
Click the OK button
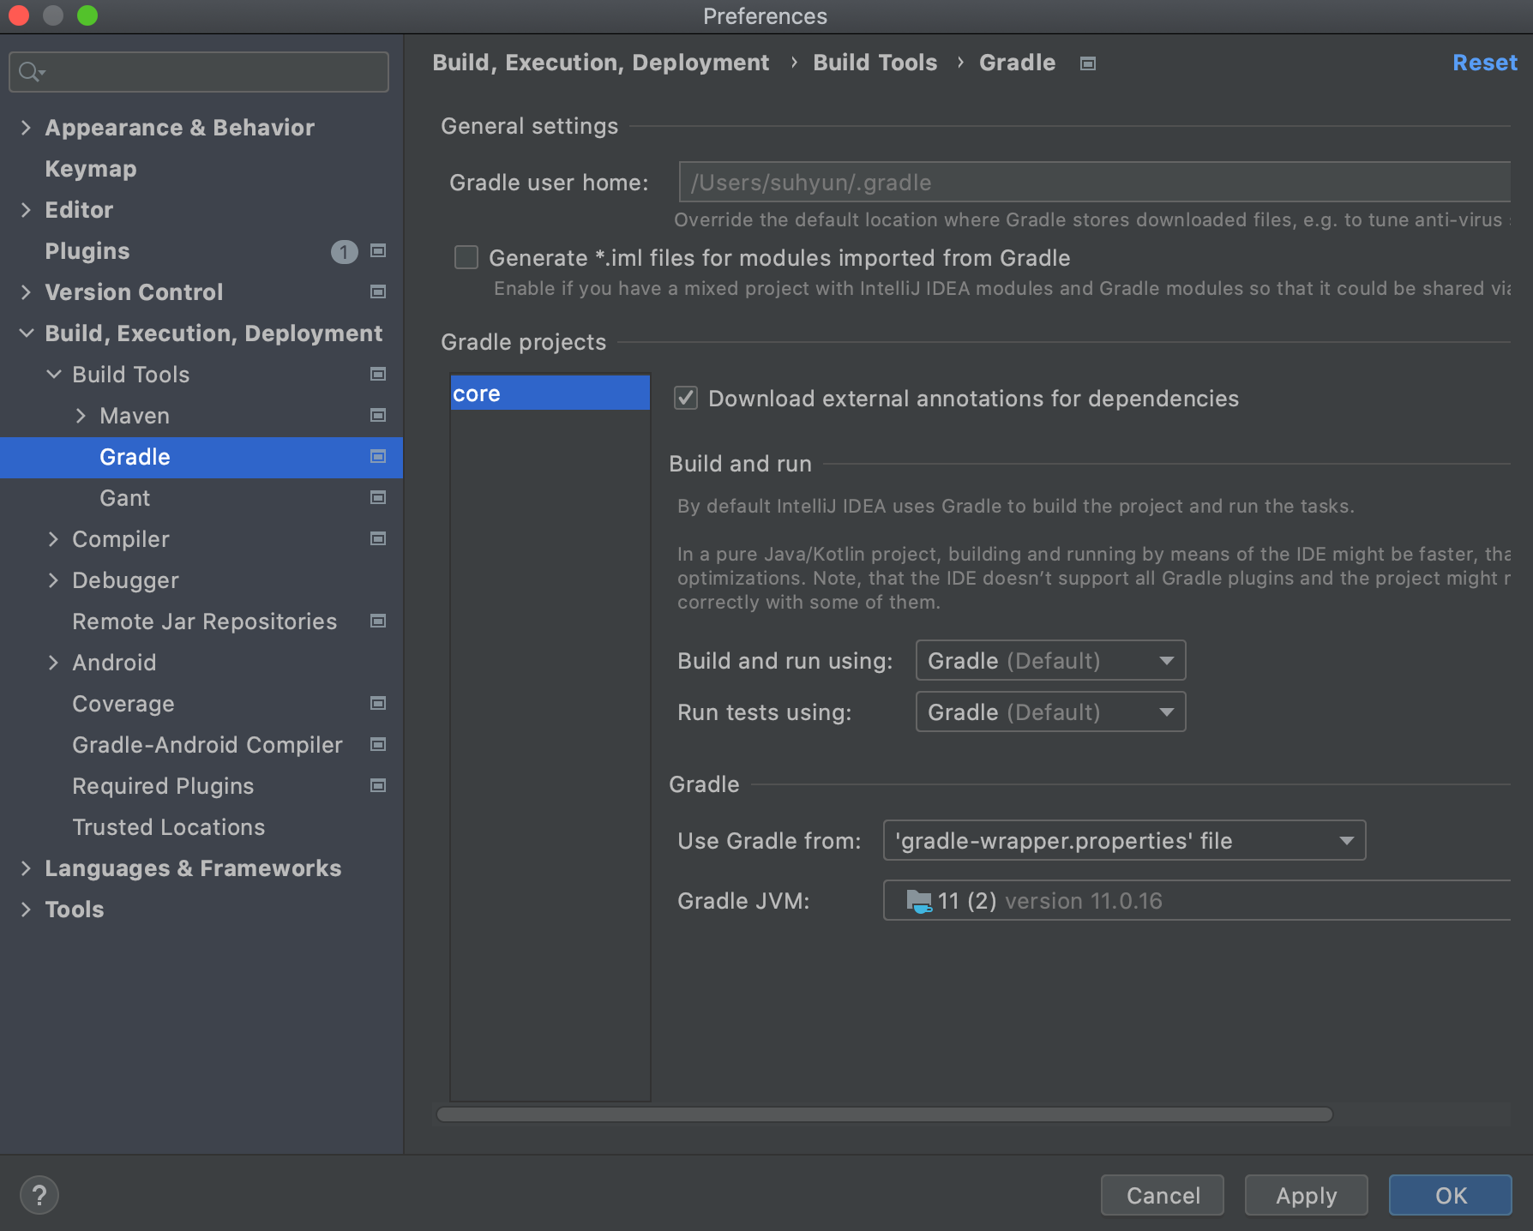click(1450, 1195)
